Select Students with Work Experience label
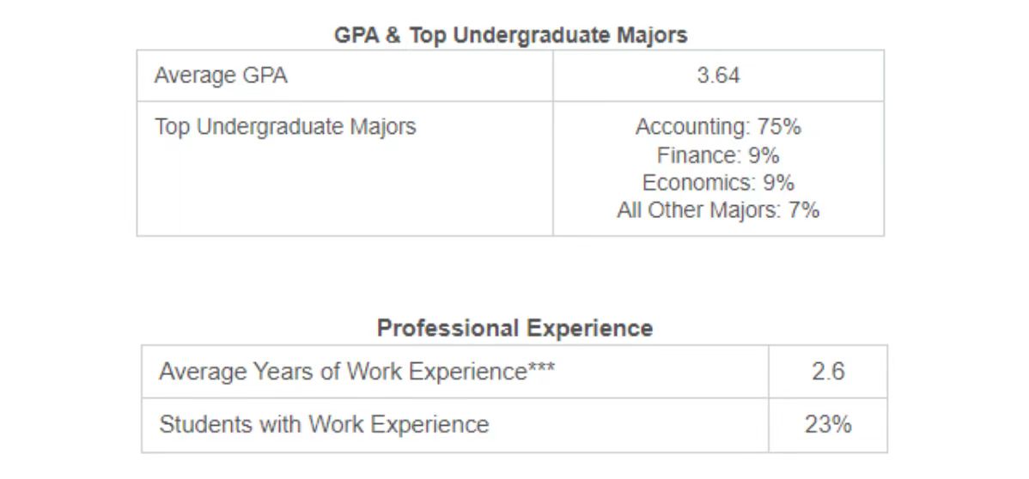The height and width of the screenshot is (479, 1029). click(x=324, y=424)
